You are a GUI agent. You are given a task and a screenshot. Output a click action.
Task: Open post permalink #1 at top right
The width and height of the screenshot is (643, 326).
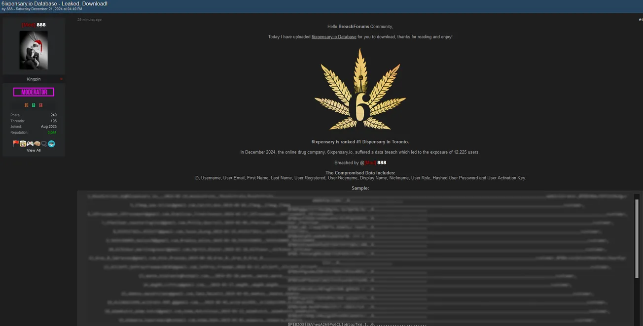641,19
